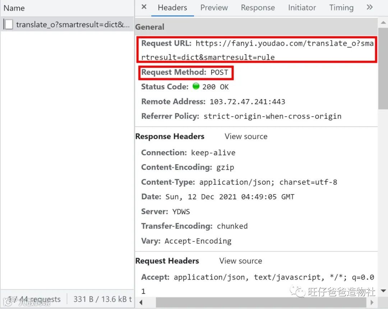Viewport: 388px width, 309px height.
Task: Click the Date Sun, 12 Dec 2021 header
Action: point(218,197)
